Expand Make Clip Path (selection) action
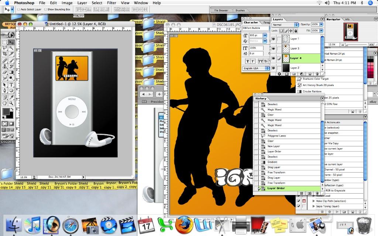The image size is (378, 236). pyautogui.click(x=314, y=201)
